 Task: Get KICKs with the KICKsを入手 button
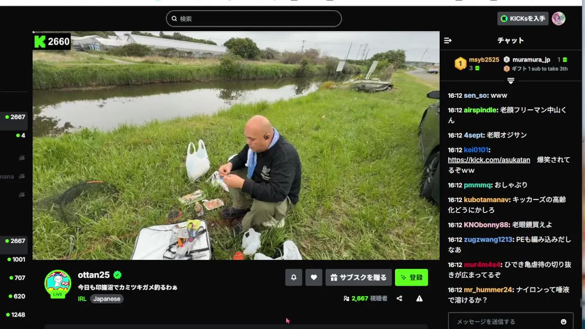(523, 19)
